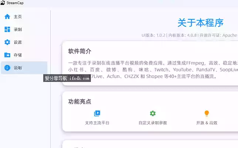Image resolution: width=238 pixels, height=148 pixels.
Task: Select 说明 menu label
Action: pyautogui.click(x=18, y=68)
